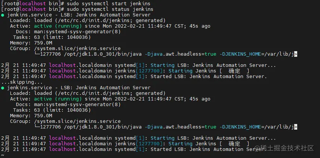Click '-Djava.awt.headless=true' above '...skipping...'
320x158 pixels.
point(181,54)
